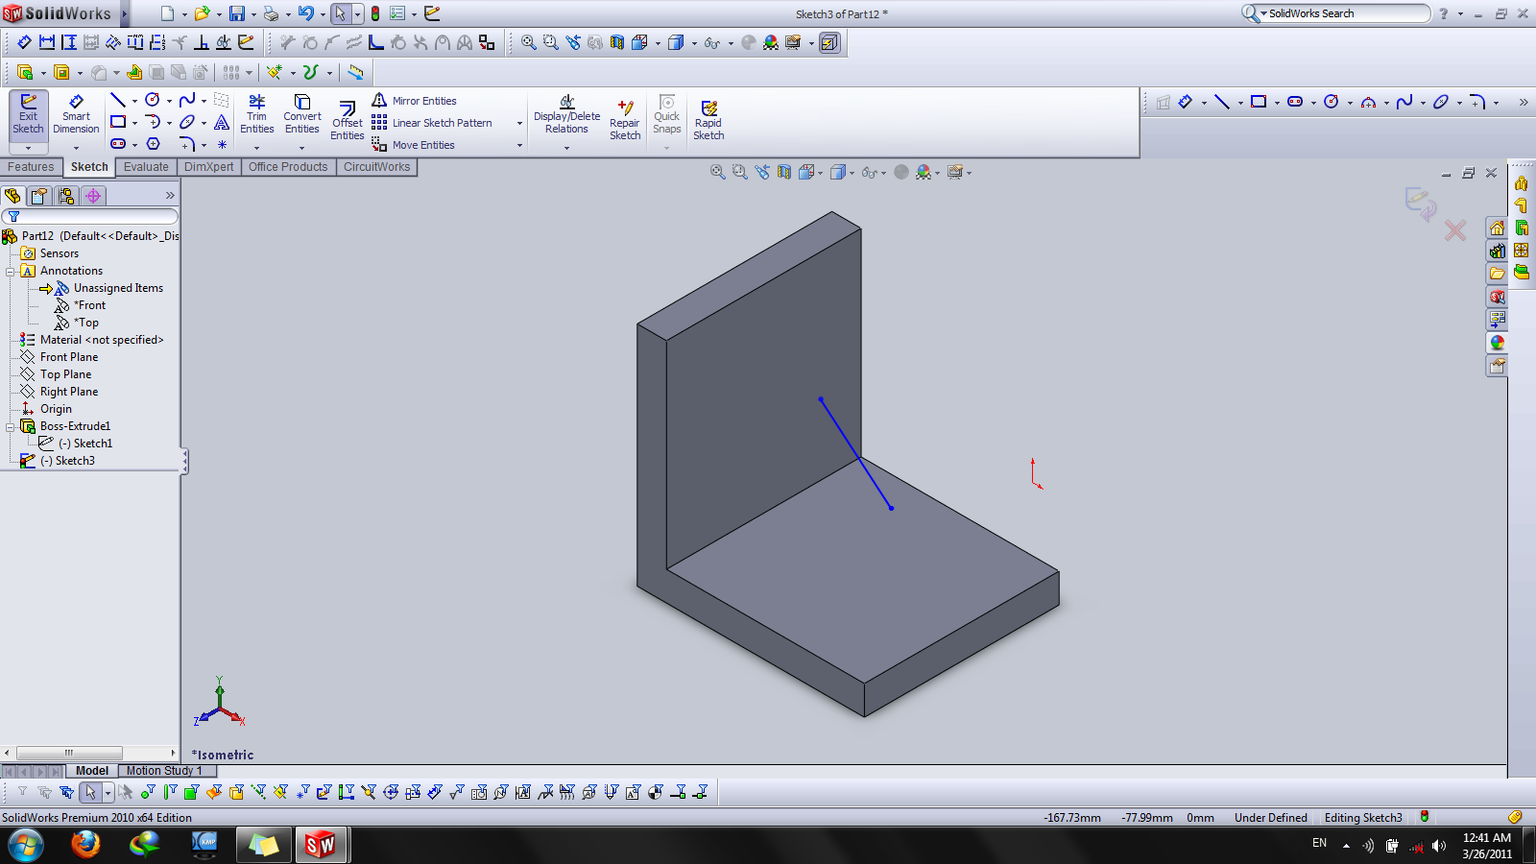Activate the Trim Entities tool

tap(256, 114)
